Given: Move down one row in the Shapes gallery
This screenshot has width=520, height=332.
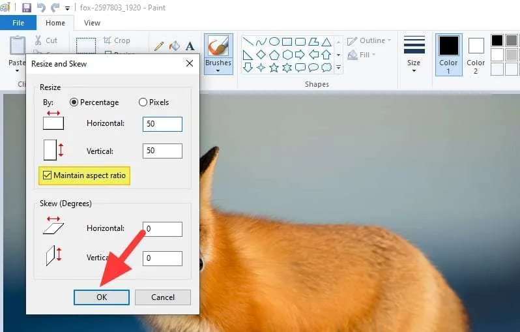Looking at the screenshot, I should click(x=338, y=55).
